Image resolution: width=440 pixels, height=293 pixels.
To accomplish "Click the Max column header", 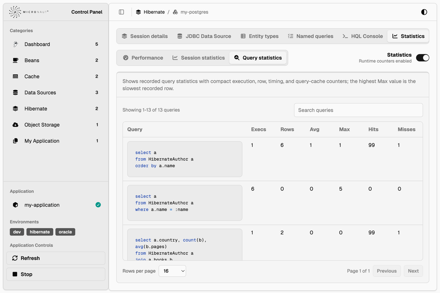I will click(x=344, y=129).
